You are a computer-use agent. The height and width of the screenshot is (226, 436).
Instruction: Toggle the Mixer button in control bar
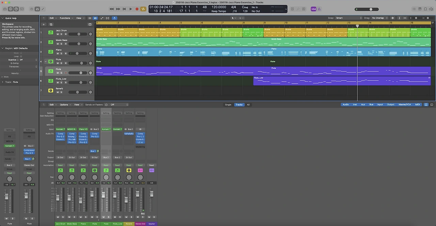tap(37, 9)
